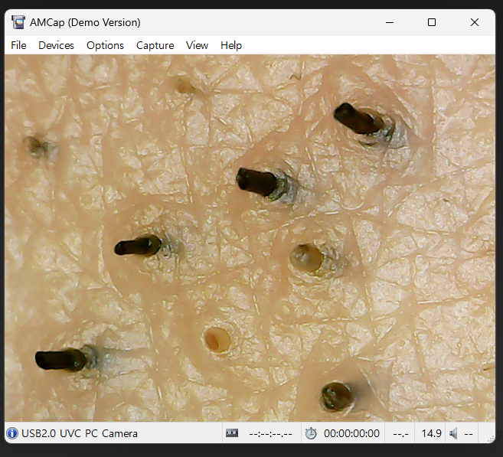503x457 pixels.
Task: Click the AMCap application icon in title bar
Action: tap(18, 22)
